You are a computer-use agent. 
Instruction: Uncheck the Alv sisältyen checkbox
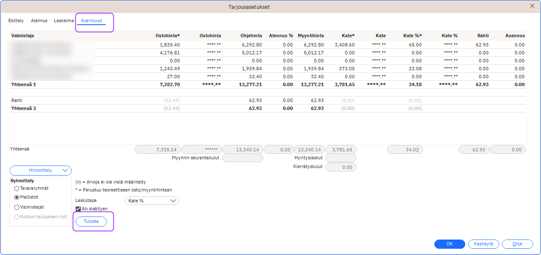coord(78,209)
